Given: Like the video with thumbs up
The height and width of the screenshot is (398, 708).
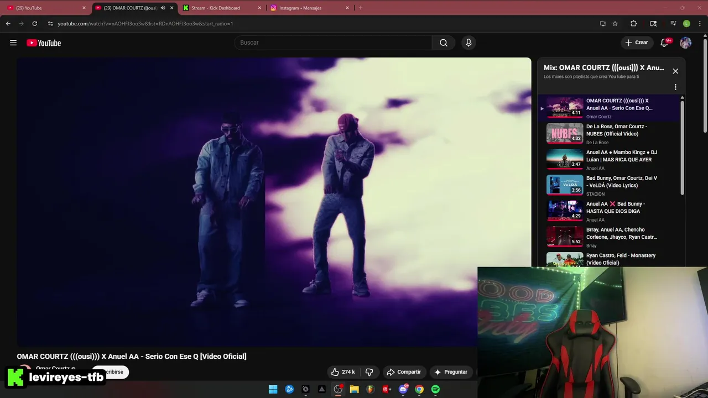Looking at the screenshot, I should pos(343,372).
